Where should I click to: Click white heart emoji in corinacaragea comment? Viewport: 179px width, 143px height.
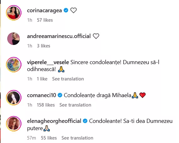(x=73, y=10)
